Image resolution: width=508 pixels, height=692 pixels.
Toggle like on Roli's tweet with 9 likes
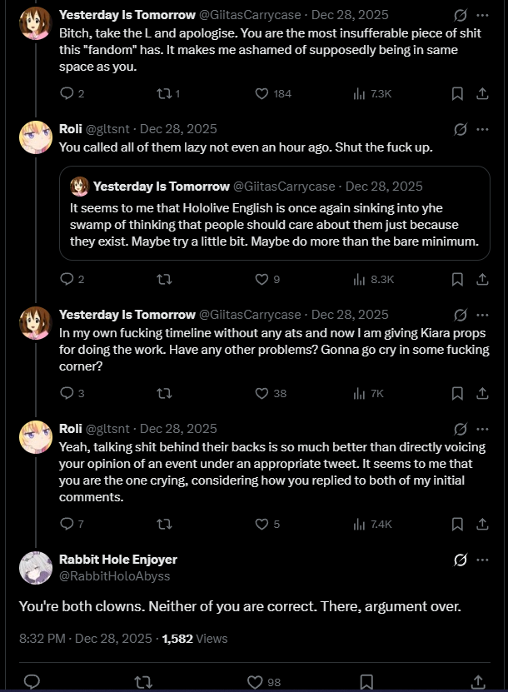(261, 279)
